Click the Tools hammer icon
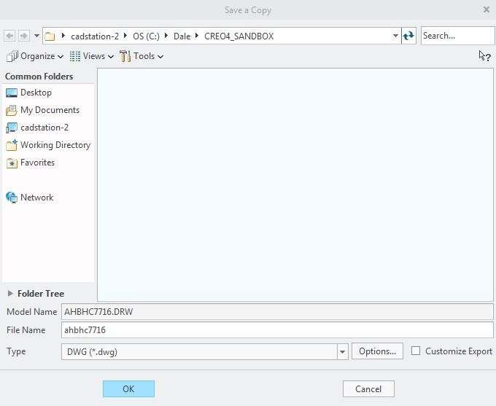 (125, 56)
